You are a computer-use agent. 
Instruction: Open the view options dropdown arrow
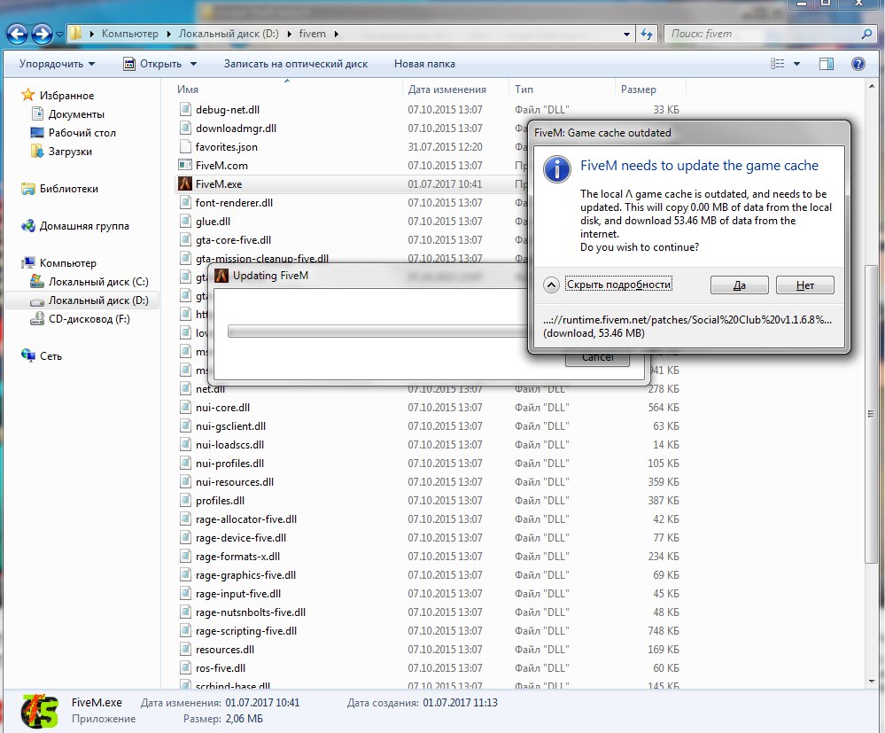797,64
